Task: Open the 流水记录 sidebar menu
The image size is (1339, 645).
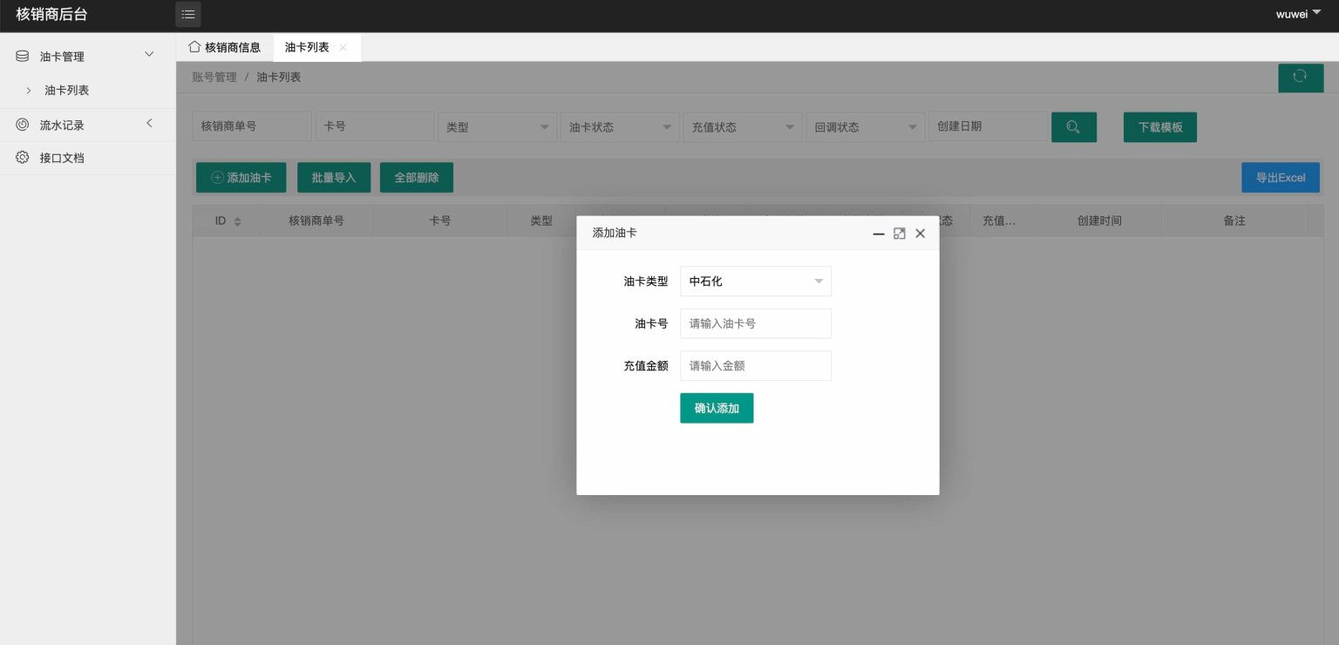Action: coord(62,126)
